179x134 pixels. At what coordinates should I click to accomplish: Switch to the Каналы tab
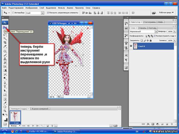pos(143,28)
